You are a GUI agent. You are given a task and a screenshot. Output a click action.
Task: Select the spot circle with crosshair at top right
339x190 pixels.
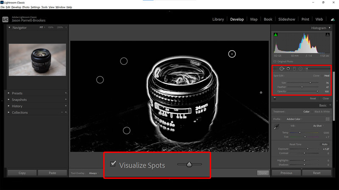(232, 54)
